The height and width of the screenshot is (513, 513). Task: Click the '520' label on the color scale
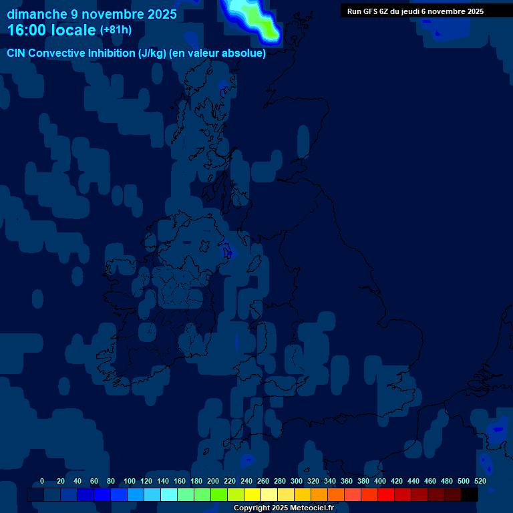[x=480, y=481]
